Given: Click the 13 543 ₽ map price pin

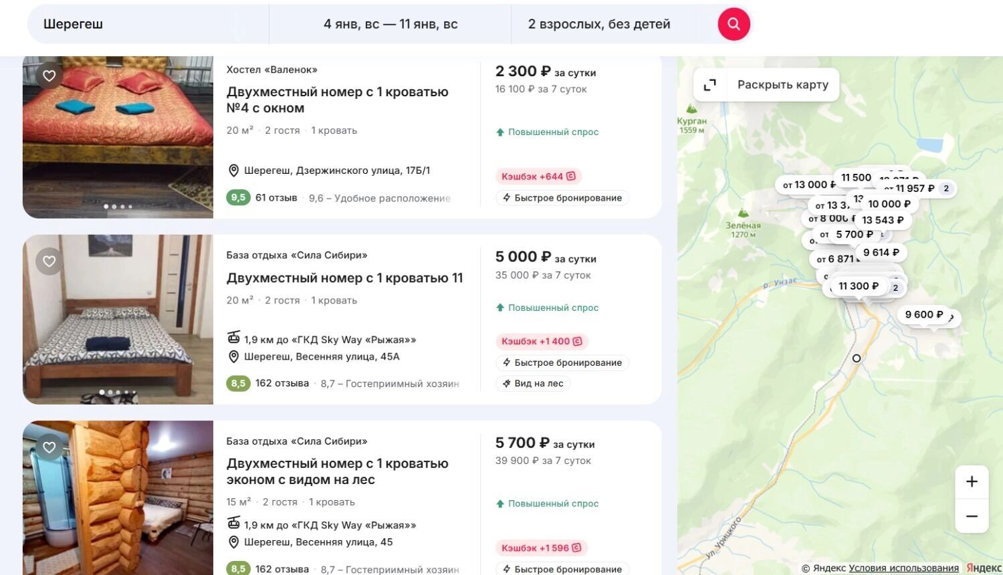Looking at the screenshot, I should 883,220.
